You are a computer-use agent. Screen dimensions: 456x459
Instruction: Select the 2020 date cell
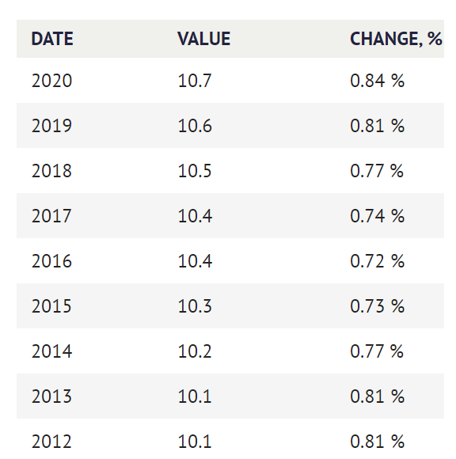click(x=51, y=81)
